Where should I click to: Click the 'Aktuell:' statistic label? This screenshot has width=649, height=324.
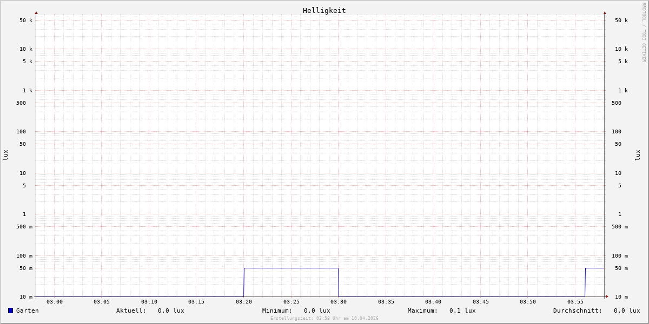[x=131, y=310]
